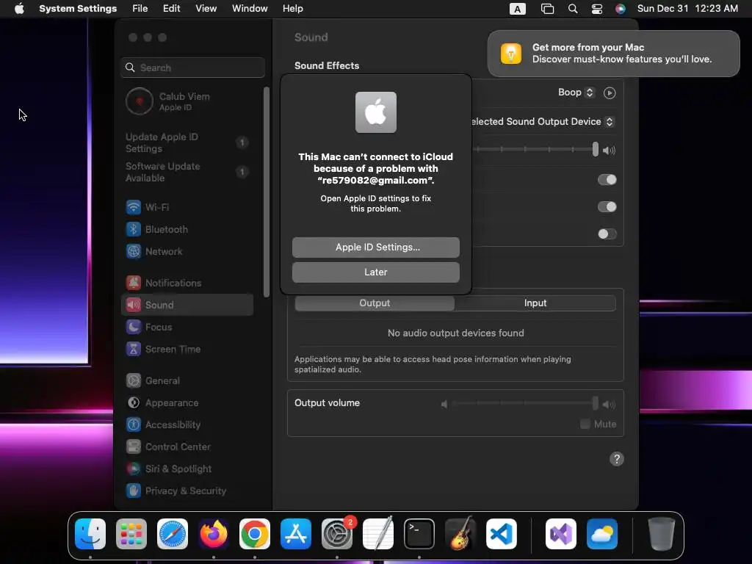Switch to the Output tab

pos(375,303)
